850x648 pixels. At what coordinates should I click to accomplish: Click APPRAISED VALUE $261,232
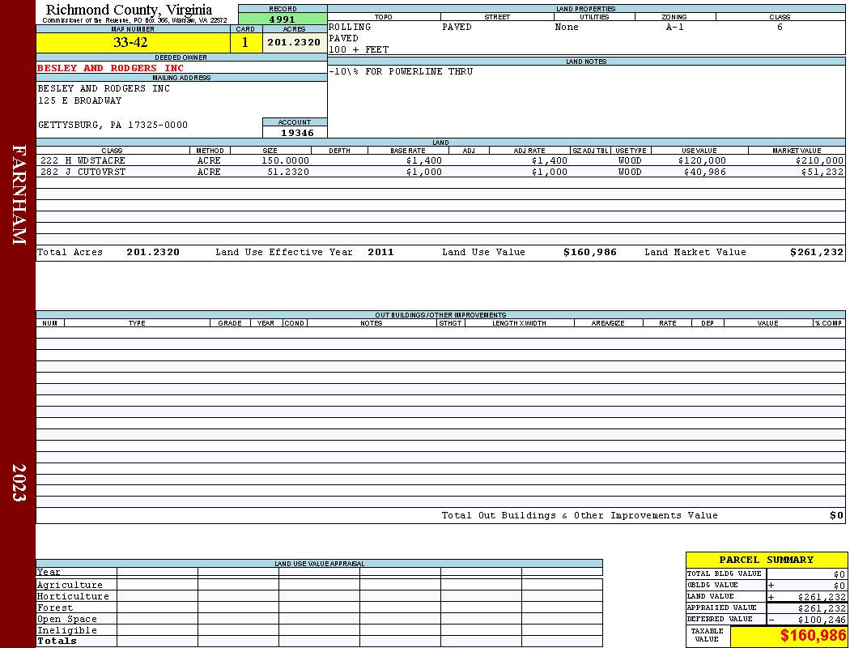coord(822,607)
